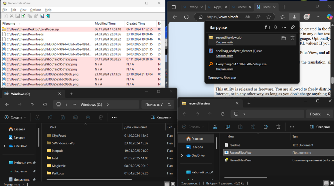The image size is (334, 186).
Task: Click Сведения button in recentfilesview Explorer
Action: click(320, 127)
